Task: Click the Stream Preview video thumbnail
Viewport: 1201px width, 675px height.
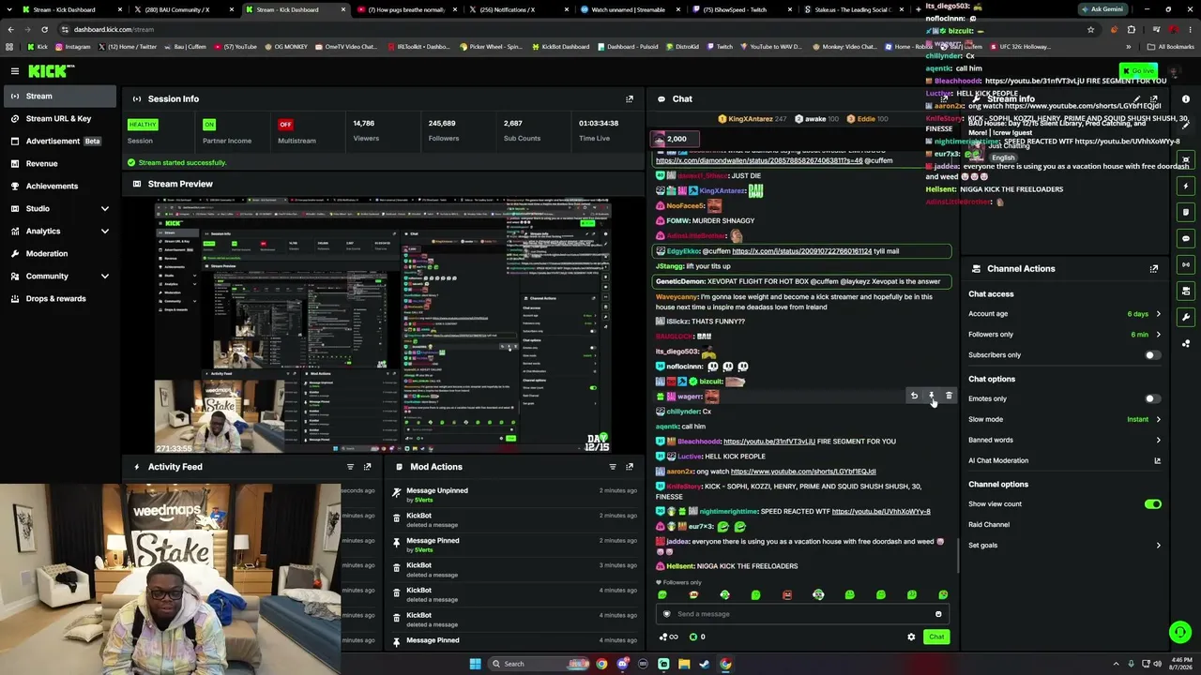Action: coord(383,326)
